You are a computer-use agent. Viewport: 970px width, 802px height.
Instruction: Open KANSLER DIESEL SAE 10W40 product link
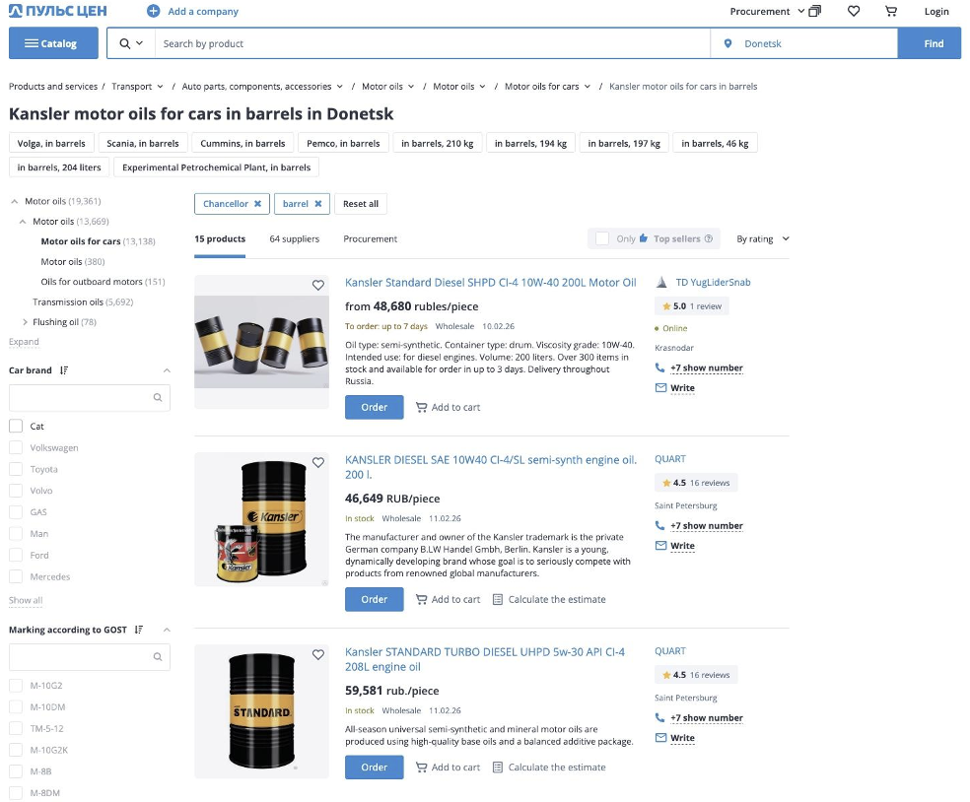[x=491, y=467]
